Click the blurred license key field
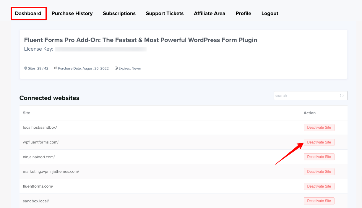This screenshot has height=208, width=362. [x=100, y=49]
